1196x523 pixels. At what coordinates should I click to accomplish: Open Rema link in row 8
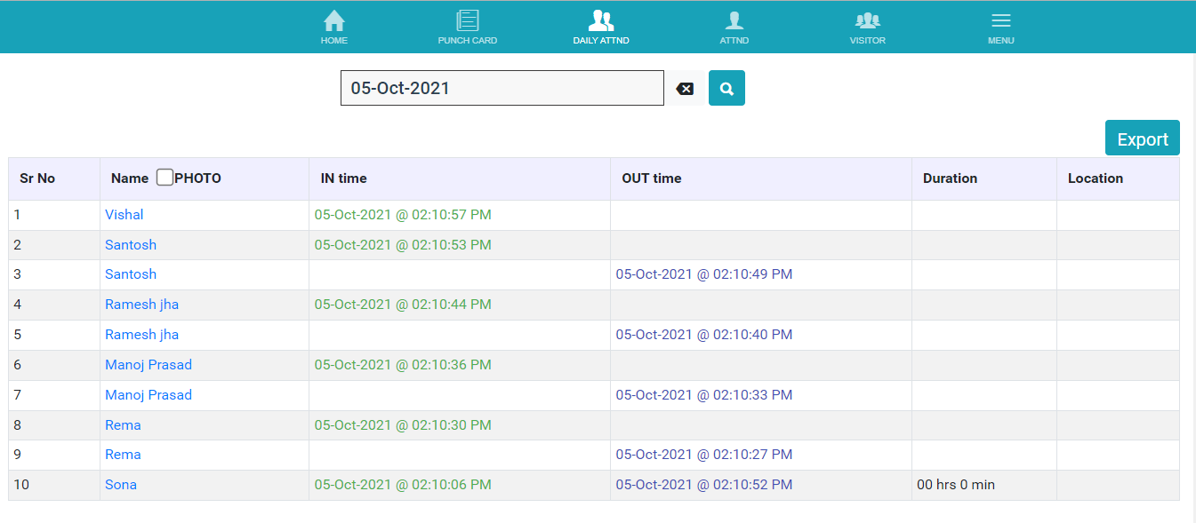[x=123, y=425]
